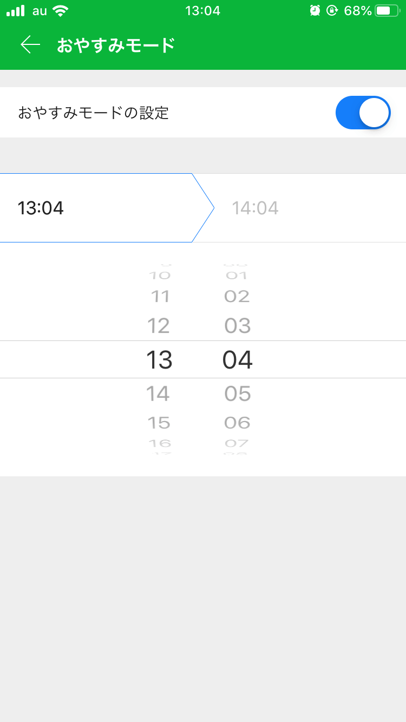The width and height of the screenshot is (406, 722).
Task: Pick hour 14 in the picker
Action: (158, 393)
